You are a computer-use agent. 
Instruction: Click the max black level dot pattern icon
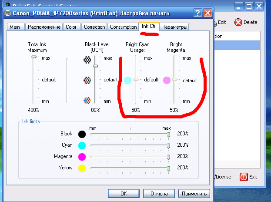[87, 60]
